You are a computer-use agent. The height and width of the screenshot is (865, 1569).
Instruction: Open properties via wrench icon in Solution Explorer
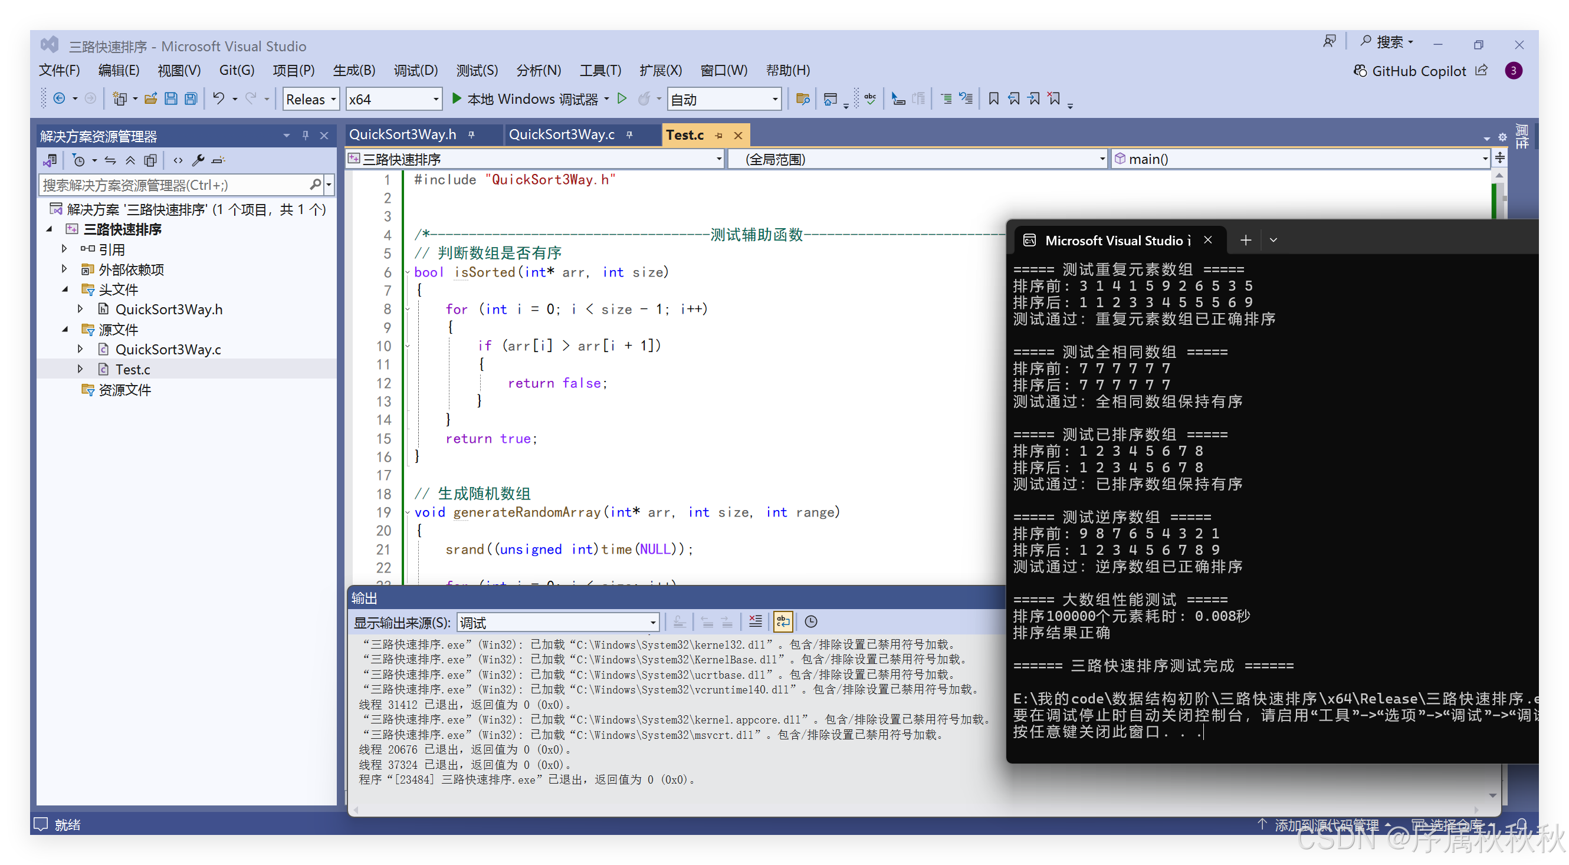(198, 160)
